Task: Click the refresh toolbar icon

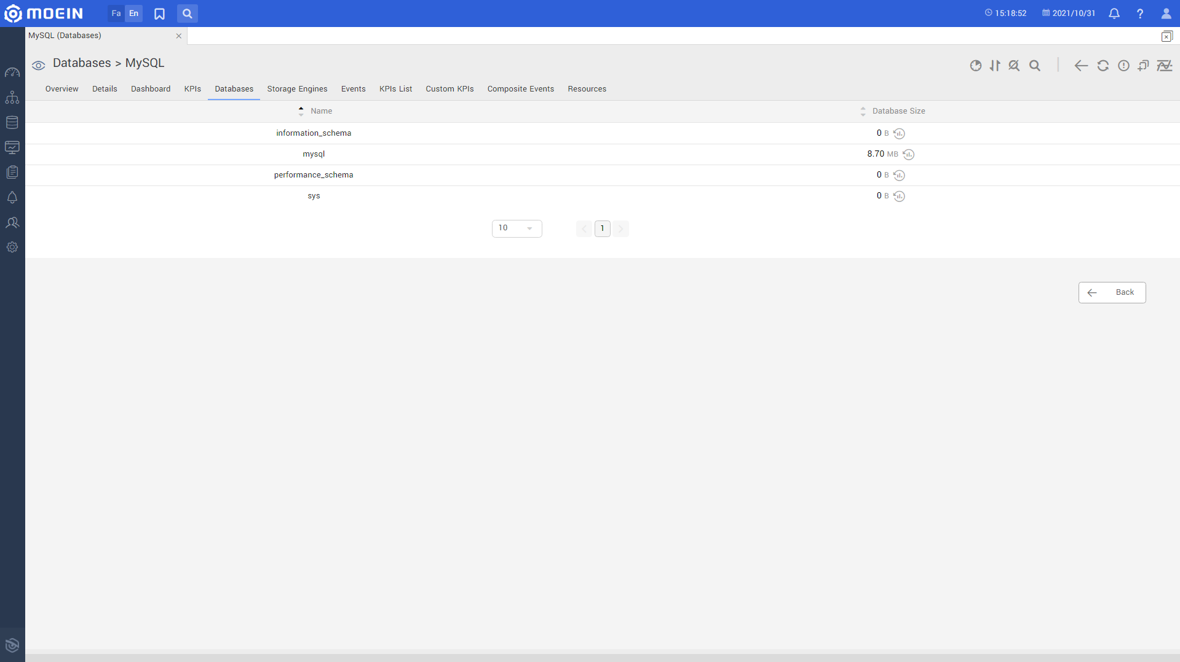Action: (1103, 66)
